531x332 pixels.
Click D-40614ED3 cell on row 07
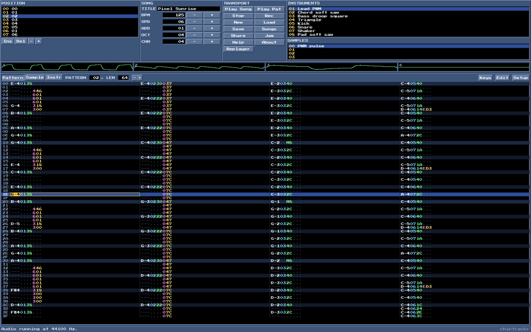tap(416, 109)
